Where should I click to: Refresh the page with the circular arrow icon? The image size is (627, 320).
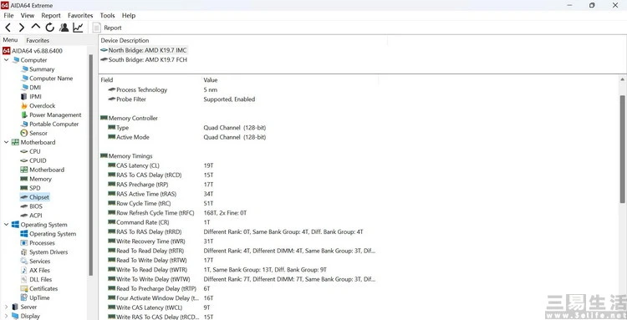tap(49, 28)
